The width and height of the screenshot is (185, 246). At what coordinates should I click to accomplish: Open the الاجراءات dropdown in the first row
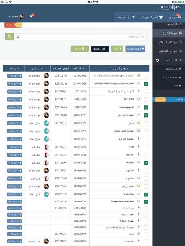[15, 76]
